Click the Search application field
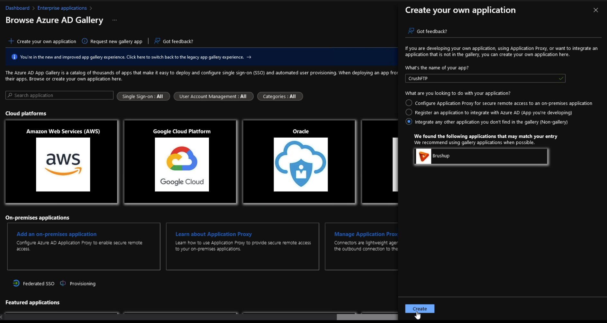The height and width of the screenshot is (323, 607). [59, 95]
